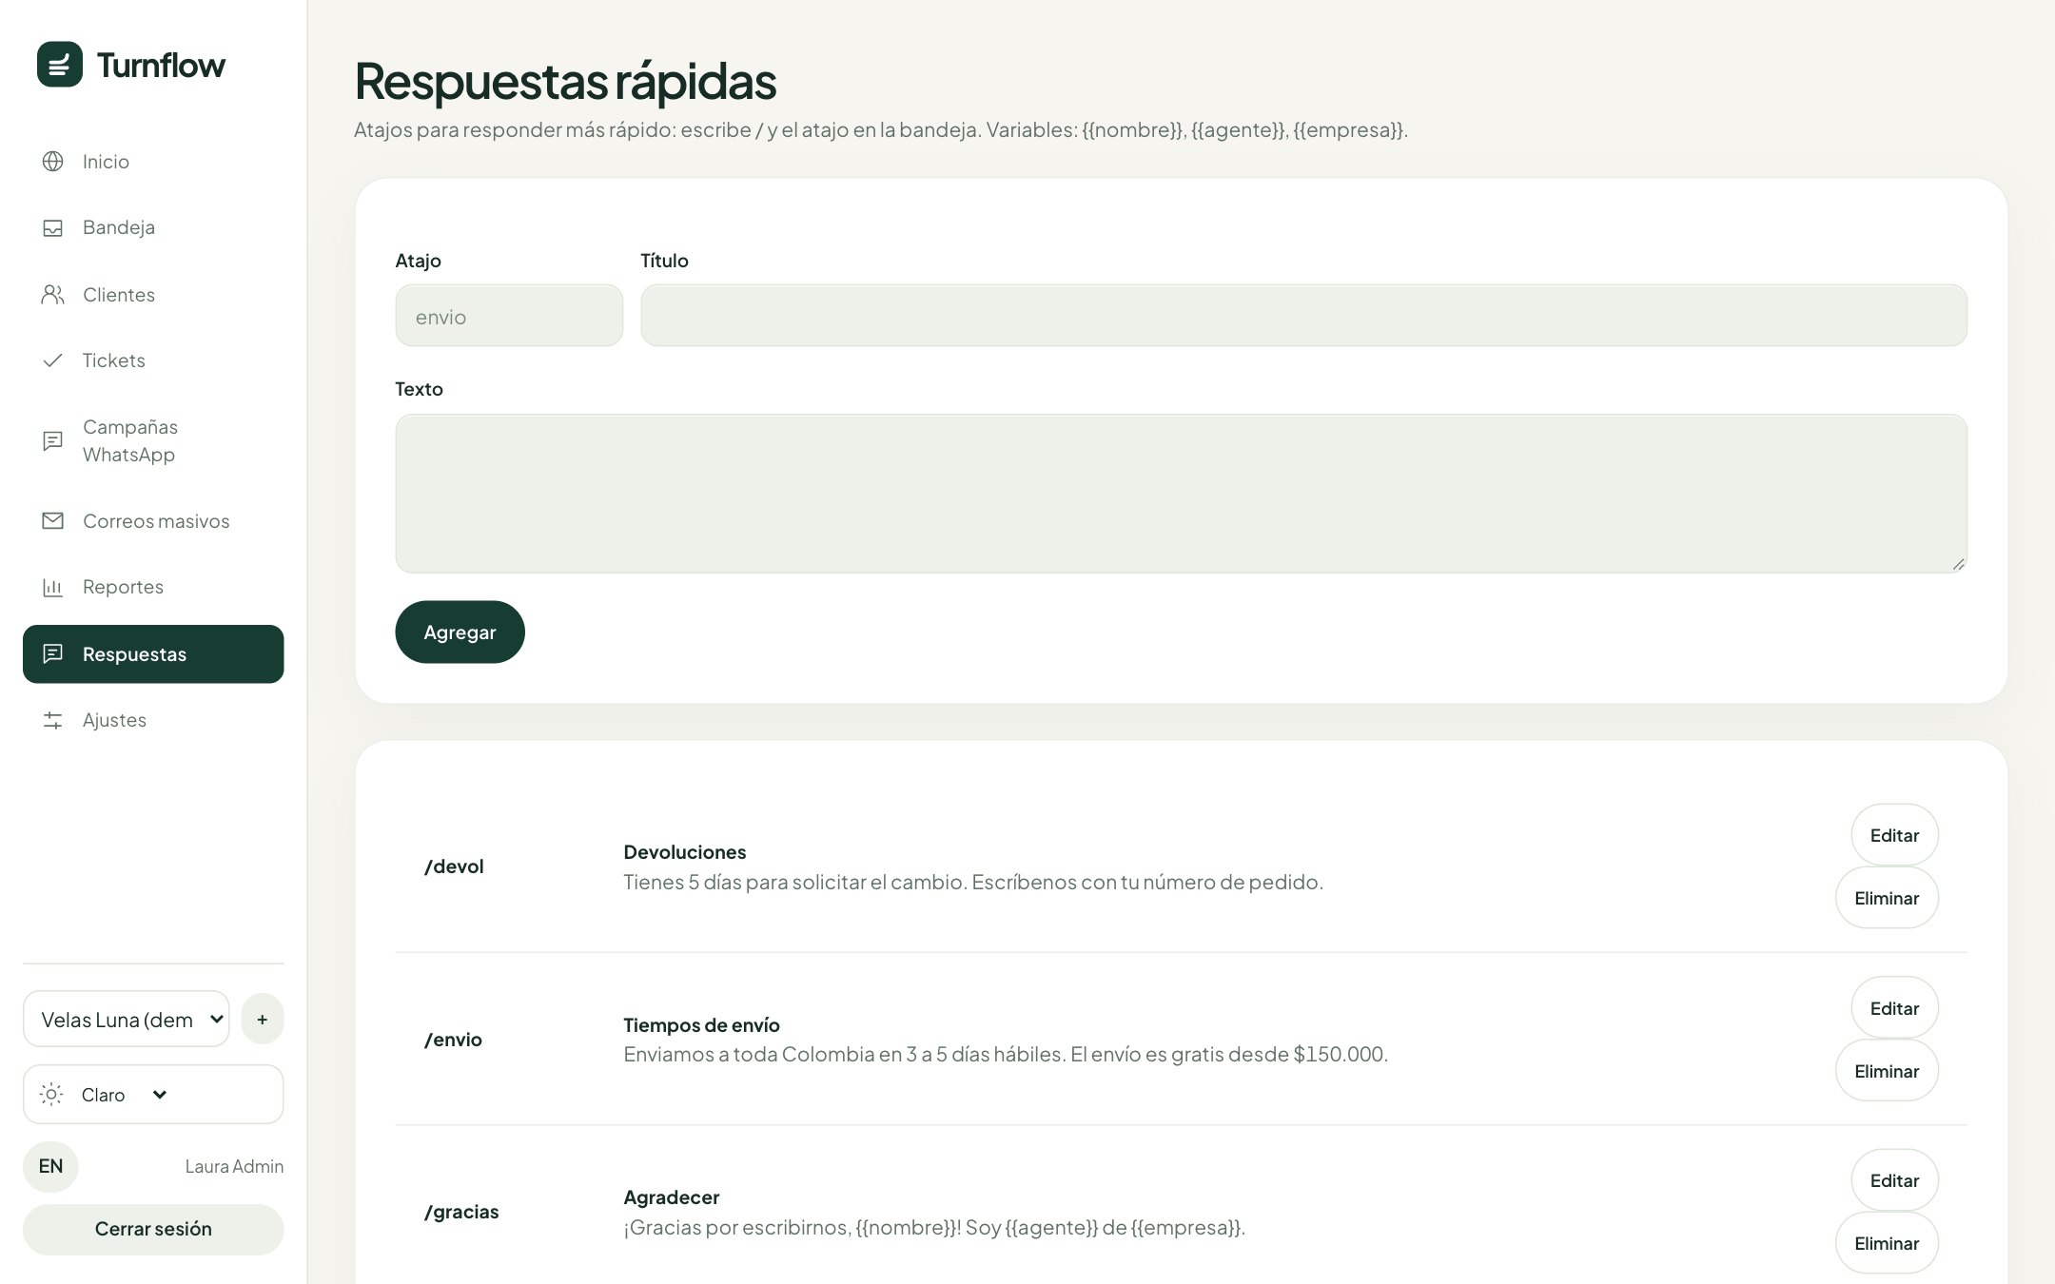Delete the /gracias Agradecer response
2055x1284 pixels.
1887,1244
